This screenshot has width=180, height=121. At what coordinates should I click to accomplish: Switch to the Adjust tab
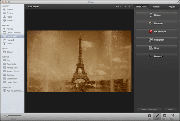coord(172,7)
